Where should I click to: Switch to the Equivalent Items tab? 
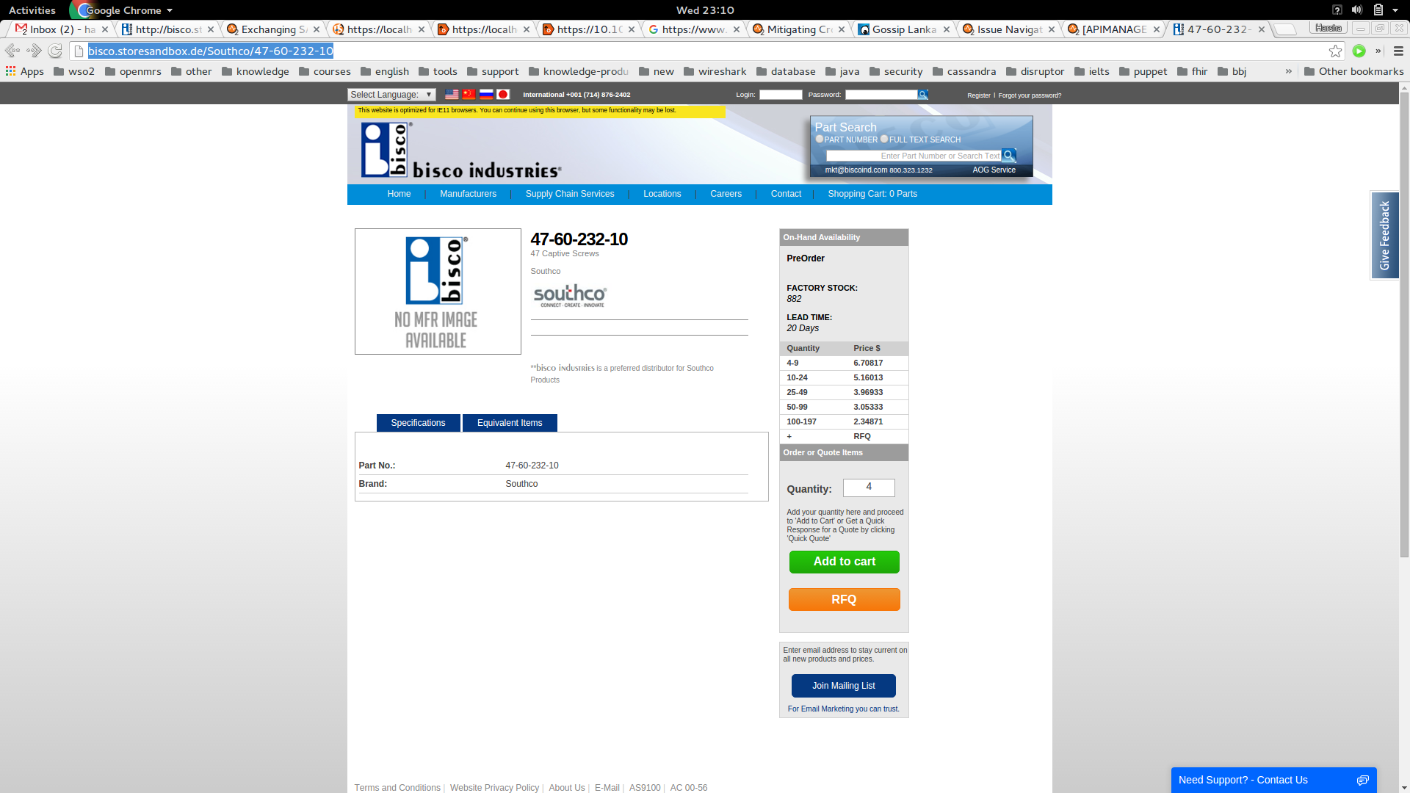tap(510, 423)
